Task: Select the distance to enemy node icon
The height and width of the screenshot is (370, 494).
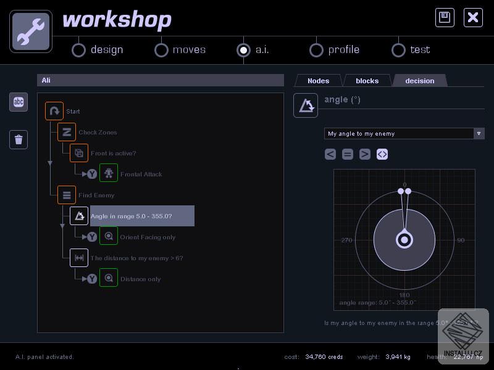Action: pos(79,258)
